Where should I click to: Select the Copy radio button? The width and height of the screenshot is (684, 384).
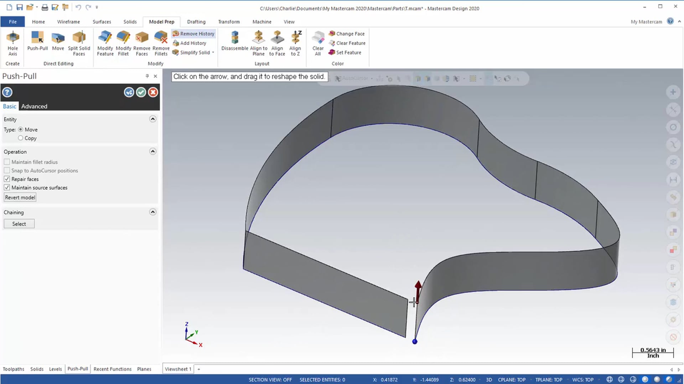(21, 138)
